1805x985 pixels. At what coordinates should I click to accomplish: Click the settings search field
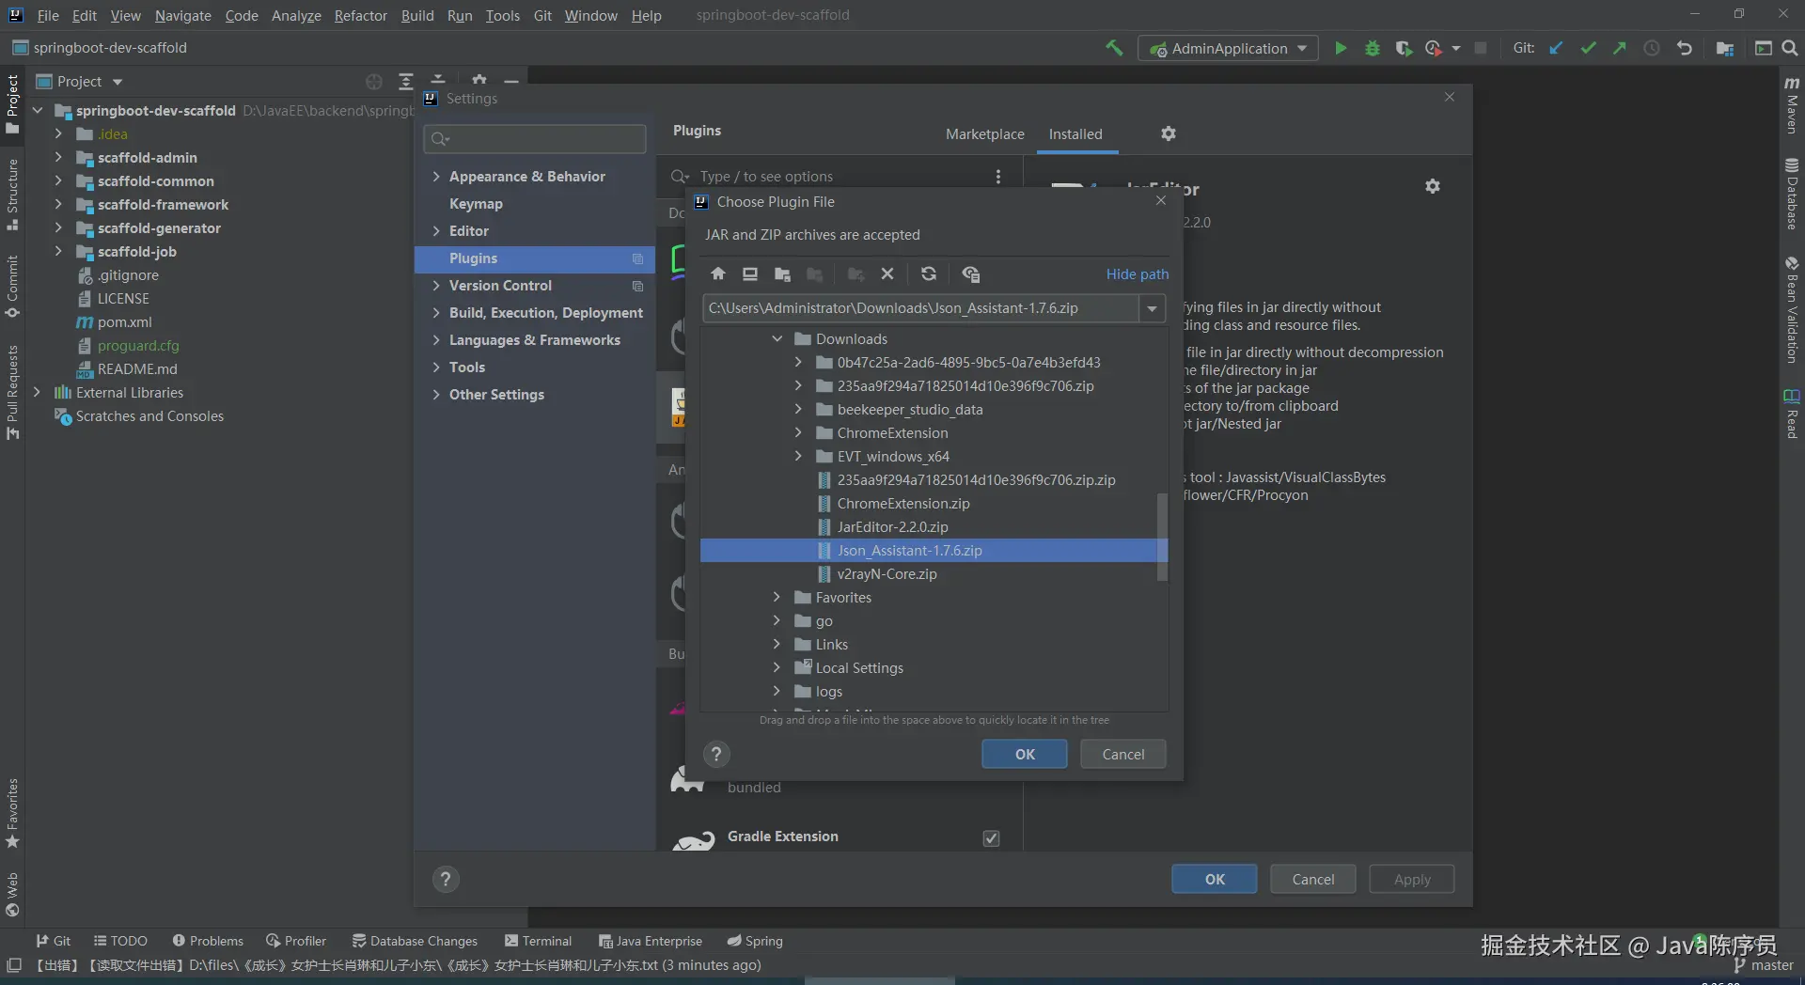(x=536, y=139)
